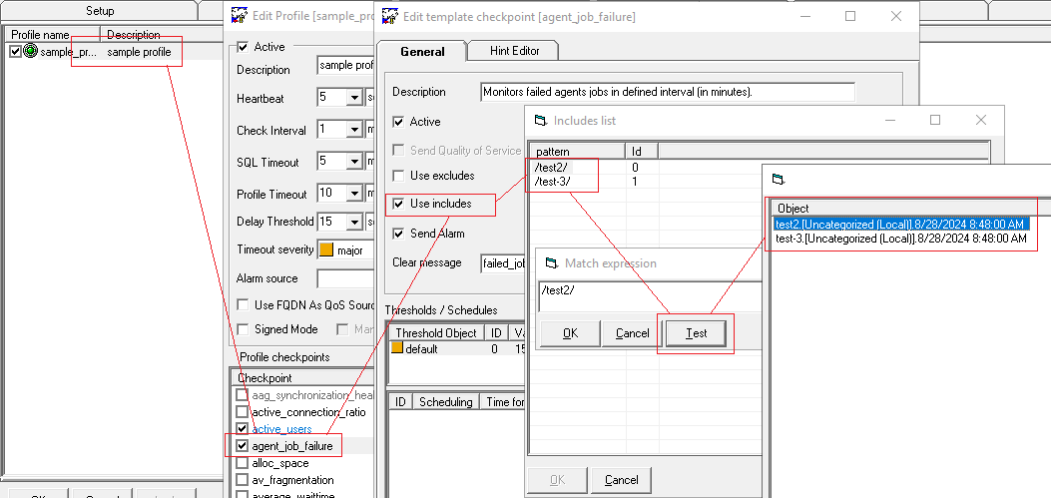Check the active_connection_ratio checkpoint box
The height and width of the screenshot is (499, 1051).
pos(243,411)
